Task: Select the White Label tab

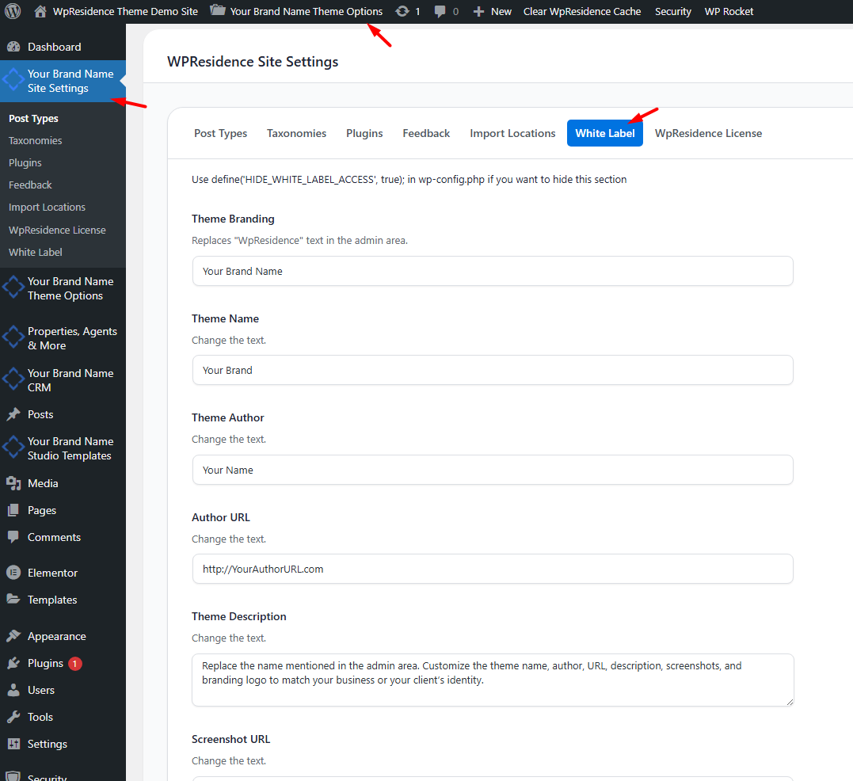Action: click(x=605, y=133)
